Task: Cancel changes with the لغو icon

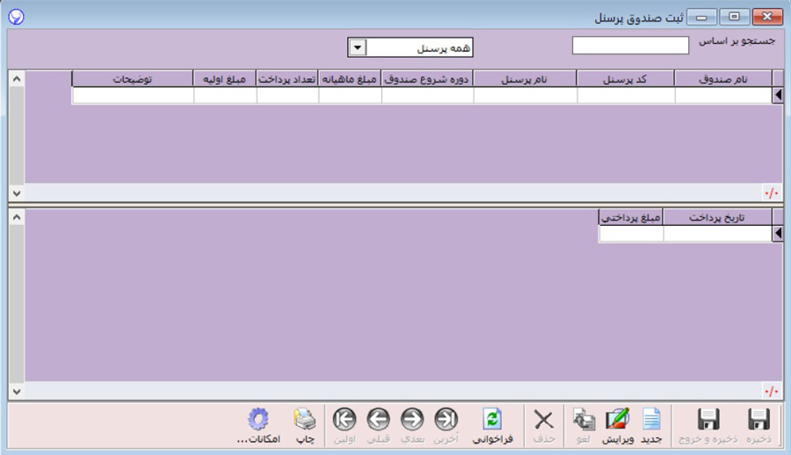Action: pyautogui.click(x=584, y=421)
